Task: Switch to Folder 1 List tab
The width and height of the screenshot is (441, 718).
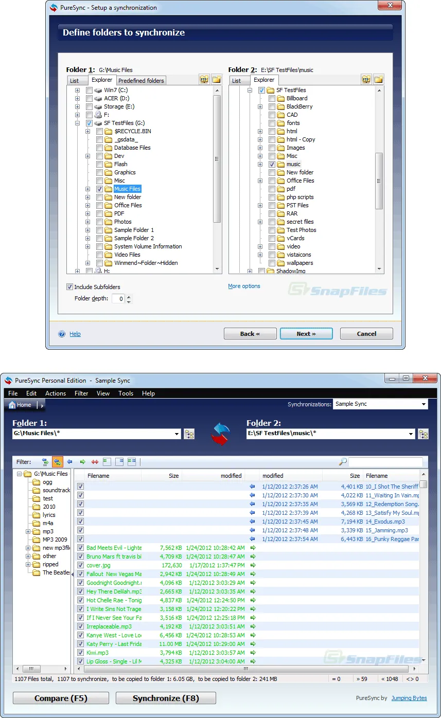Action: [x=75, y=81]
